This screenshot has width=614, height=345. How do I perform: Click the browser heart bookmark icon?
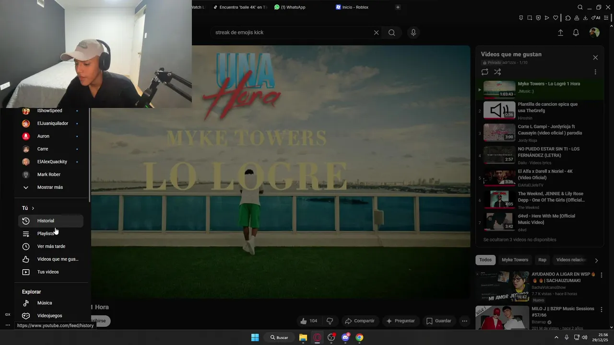[555, 18]
